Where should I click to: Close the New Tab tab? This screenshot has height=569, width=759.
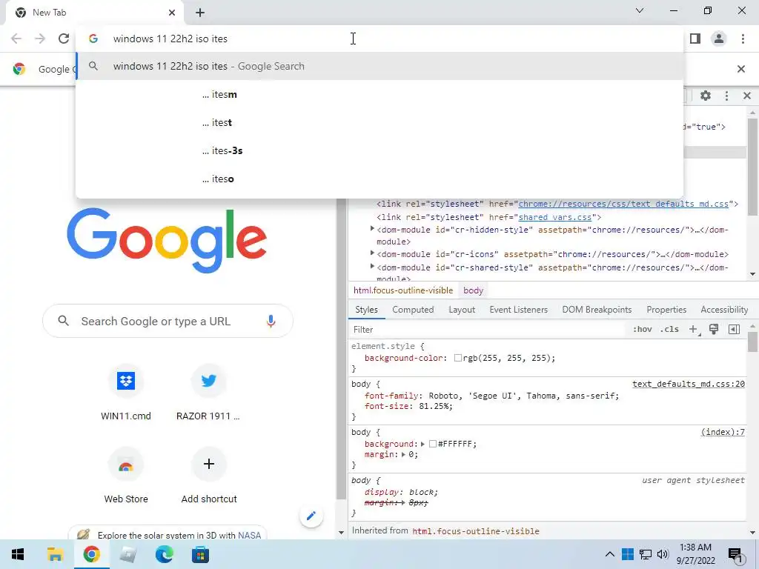point(172,13)
